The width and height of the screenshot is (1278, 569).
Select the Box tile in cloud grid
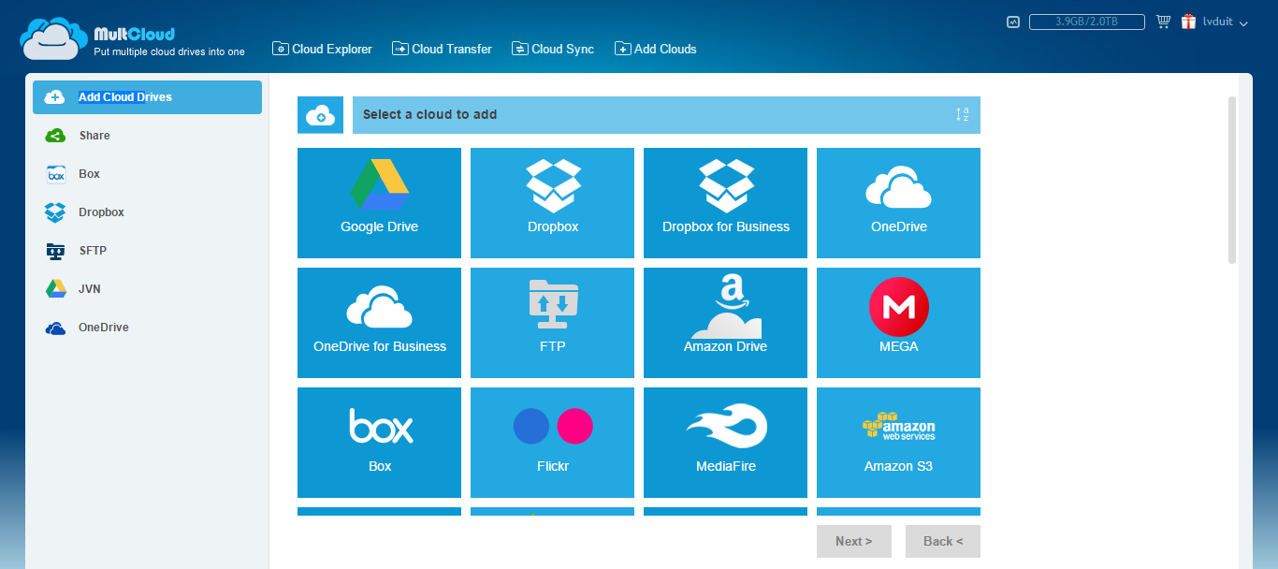click(379, 443)
